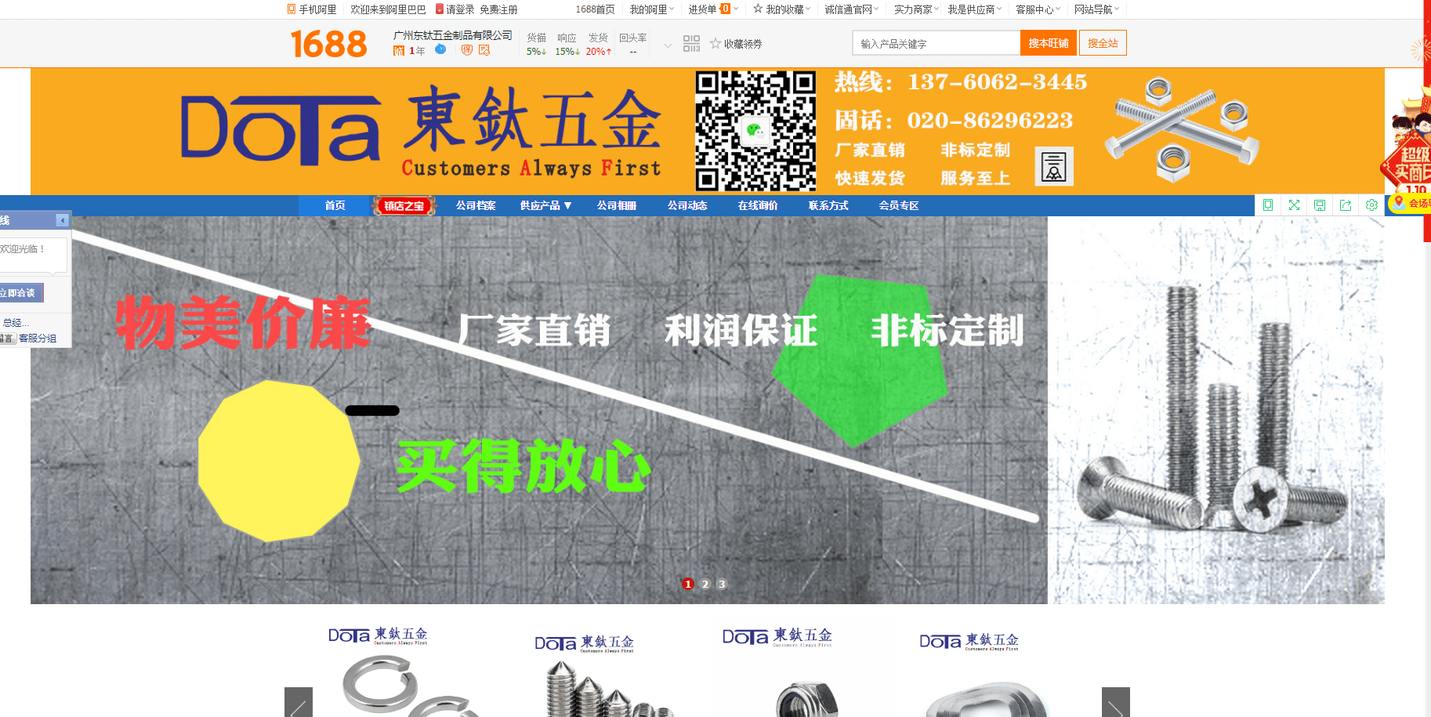Click the 搜全站 search button

pos(1103,43)
